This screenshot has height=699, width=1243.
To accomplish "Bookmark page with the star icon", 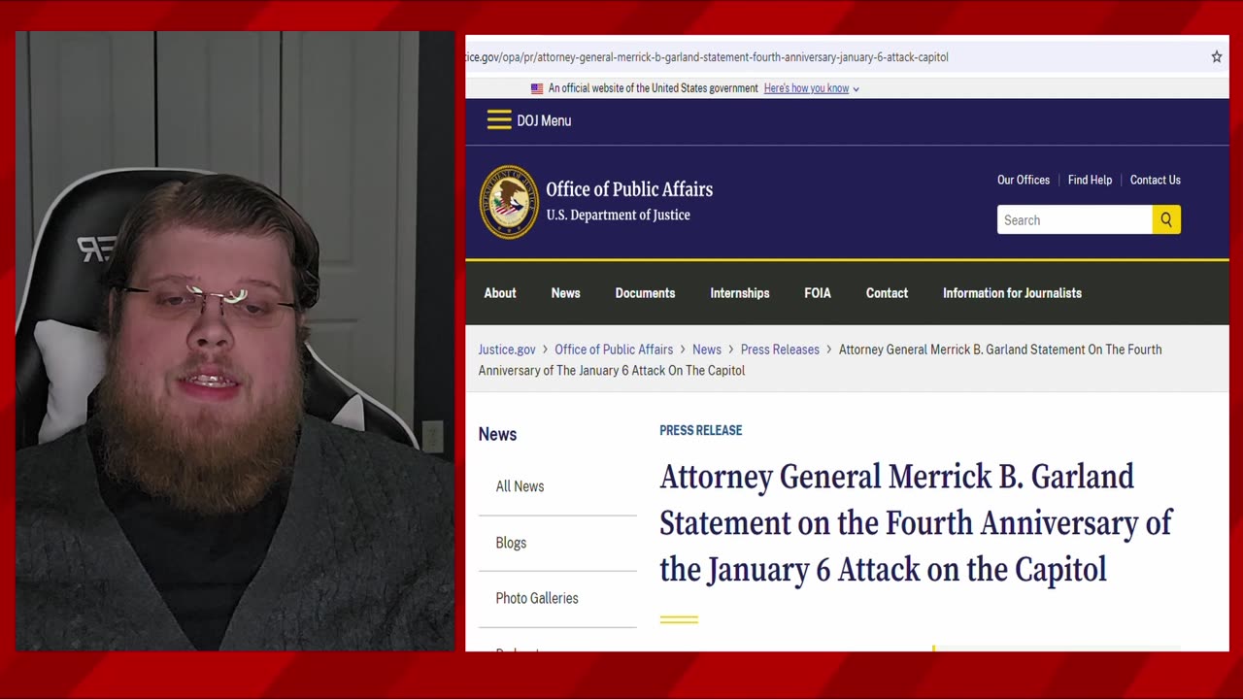I will tap(1216, 57).
